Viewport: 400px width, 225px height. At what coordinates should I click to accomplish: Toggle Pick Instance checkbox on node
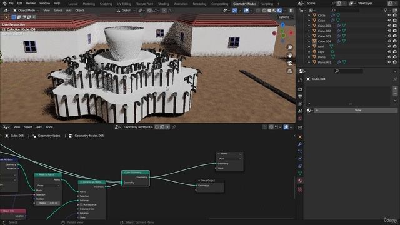coord(81,204)
